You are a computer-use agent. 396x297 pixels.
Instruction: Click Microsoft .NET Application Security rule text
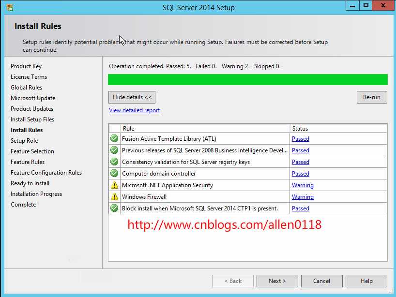click(x=168, y=185)
